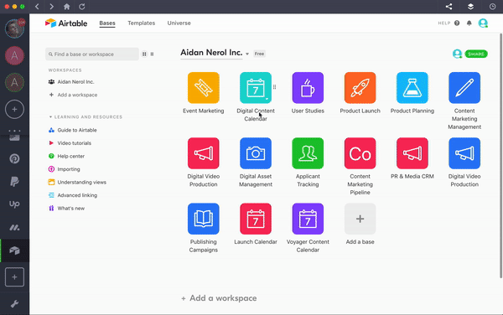Open the PayPal service in the dock sidebar
This screenshot has width=503, height=315.
click(14, 181)
